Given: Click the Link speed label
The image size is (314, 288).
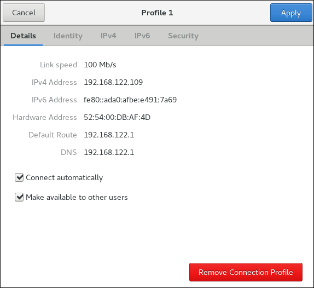Looking at the screenshot, I should [59, 65].
